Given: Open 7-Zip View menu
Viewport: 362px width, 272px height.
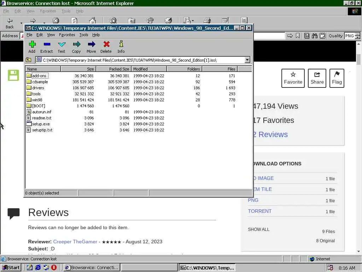Looking at the screenshot, I should tap(51, 35).
